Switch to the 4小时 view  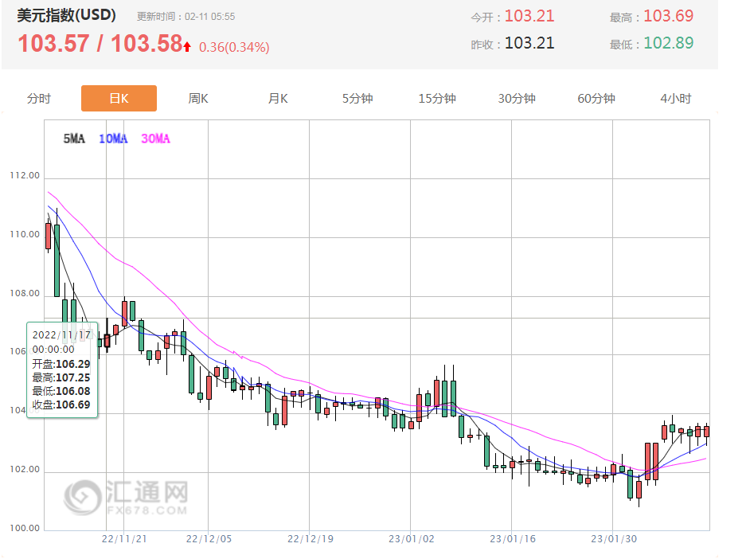coord(676,99)
